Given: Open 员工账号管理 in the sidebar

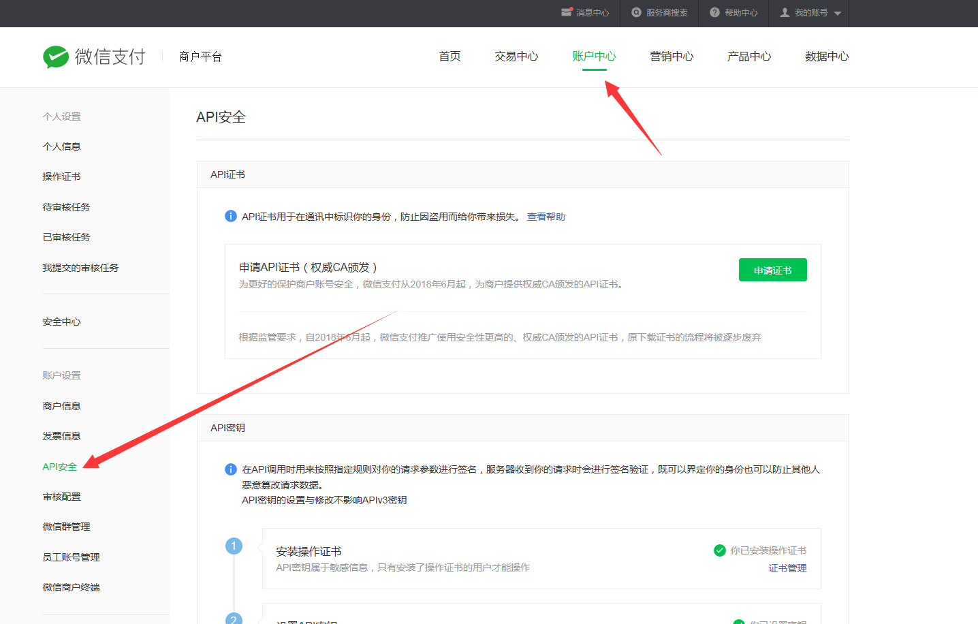Looking at the screenshot, I should 71,557.
